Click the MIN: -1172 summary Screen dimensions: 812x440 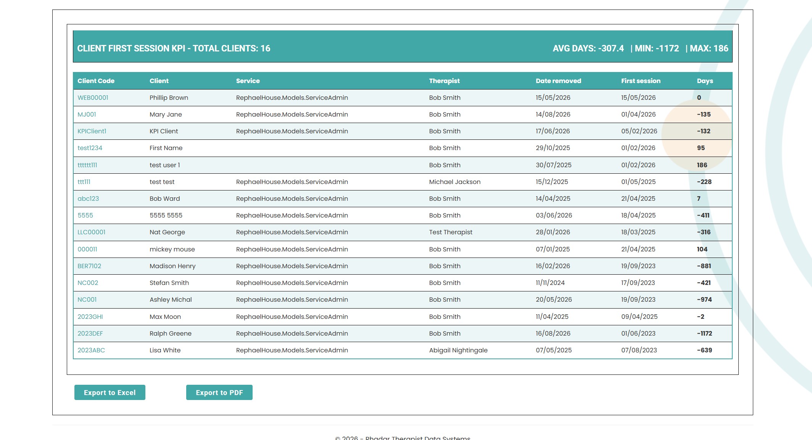(x=657, y=48)
